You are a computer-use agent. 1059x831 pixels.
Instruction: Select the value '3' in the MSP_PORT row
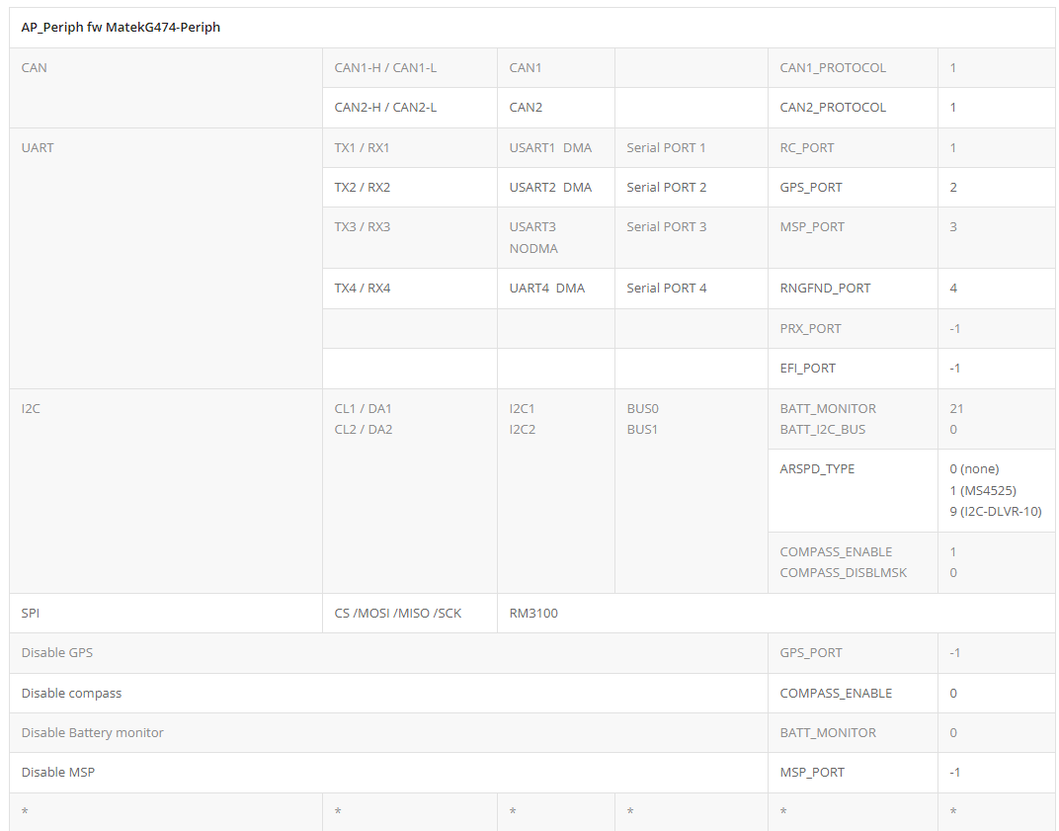(953, 227)
